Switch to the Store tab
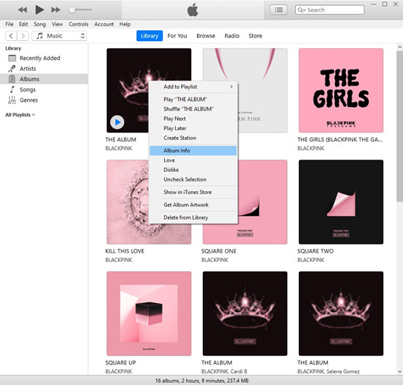 point(255,36)
